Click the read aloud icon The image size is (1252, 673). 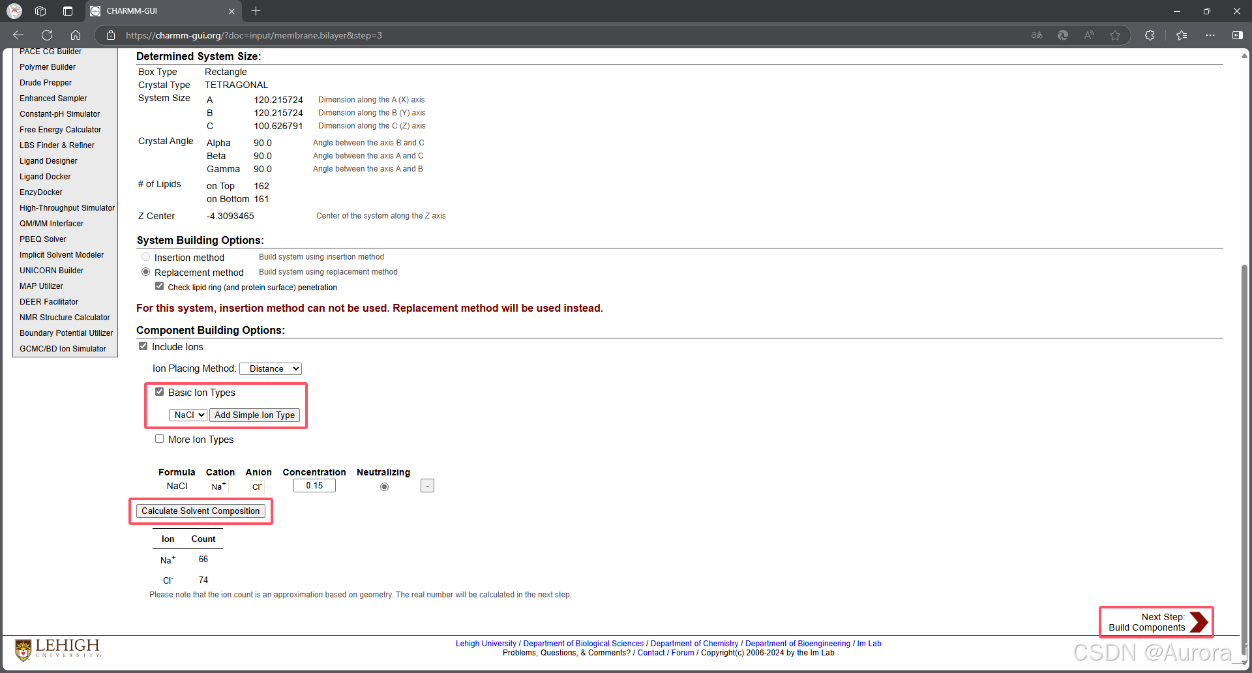tap(1089, 35)
